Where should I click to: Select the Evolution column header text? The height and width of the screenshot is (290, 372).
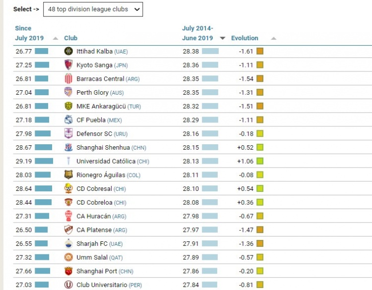pyautogui.click(x=245, y=38)
